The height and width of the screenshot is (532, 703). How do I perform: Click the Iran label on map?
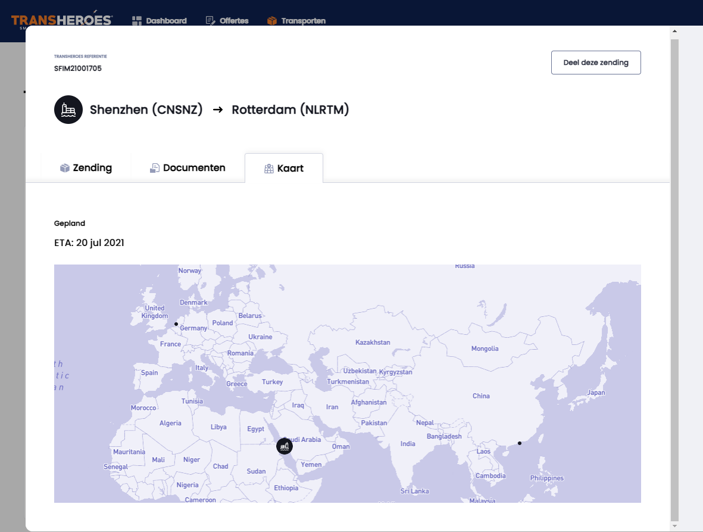point(332,407)
